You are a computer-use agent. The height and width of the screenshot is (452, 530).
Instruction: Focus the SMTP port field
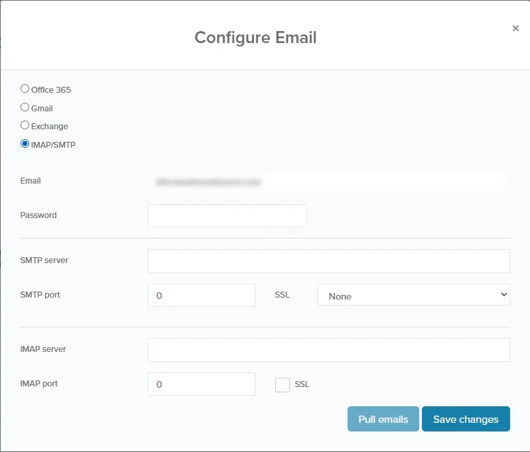click(202, 295)
